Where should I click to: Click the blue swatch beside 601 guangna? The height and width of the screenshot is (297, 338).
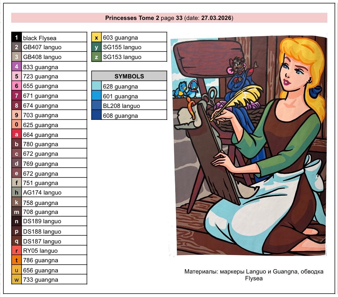point(96,96)
